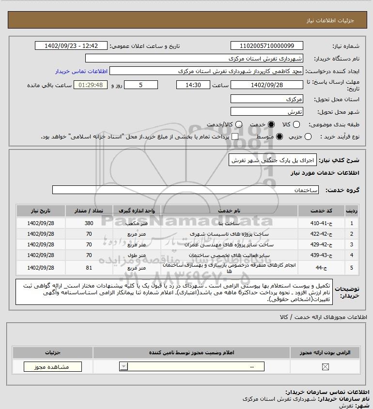This screenshot has width=373, height=409.
Task: Choose the متوسط purchase type radio
Action: coord(280,136)
